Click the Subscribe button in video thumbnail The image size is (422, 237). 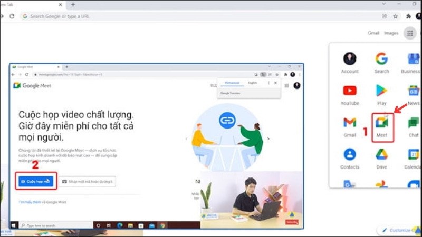pyautogui.click(x=292, y=222)
